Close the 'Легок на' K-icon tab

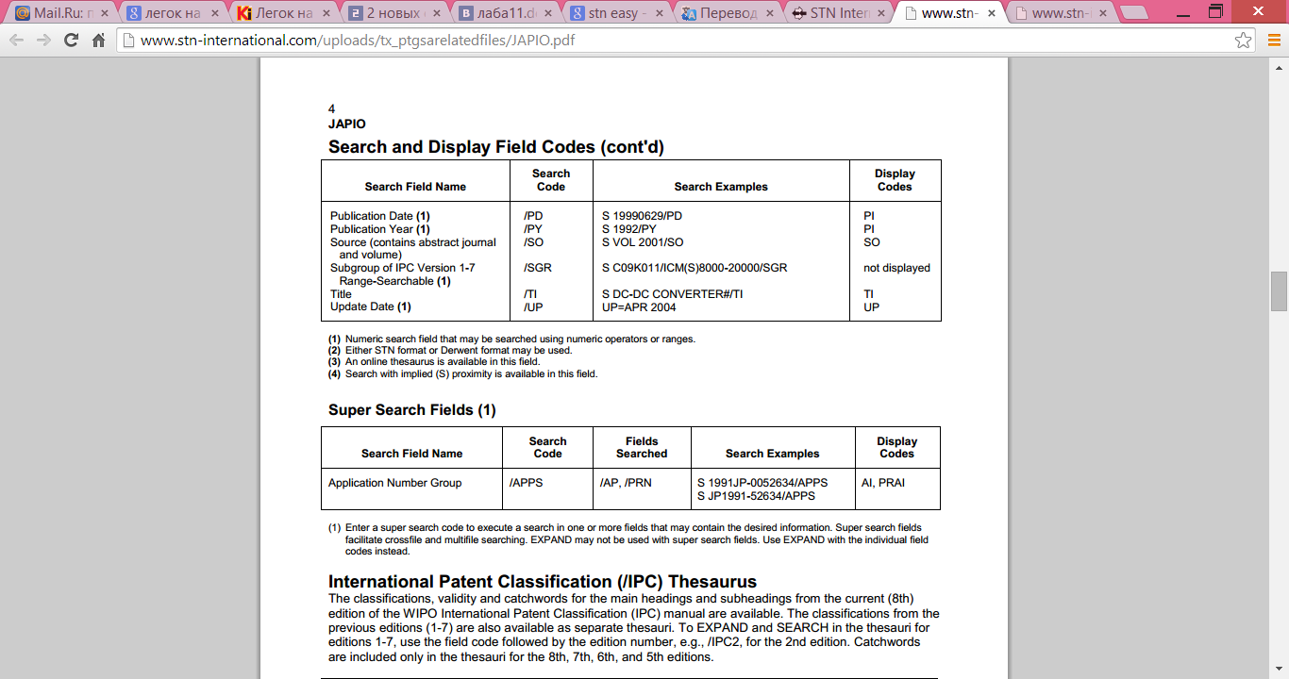pyautogui.click(x=326, y=13)
